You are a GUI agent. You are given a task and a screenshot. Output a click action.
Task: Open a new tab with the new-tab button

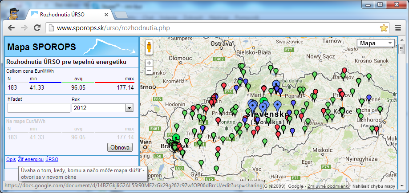click(x=121, y=15)
